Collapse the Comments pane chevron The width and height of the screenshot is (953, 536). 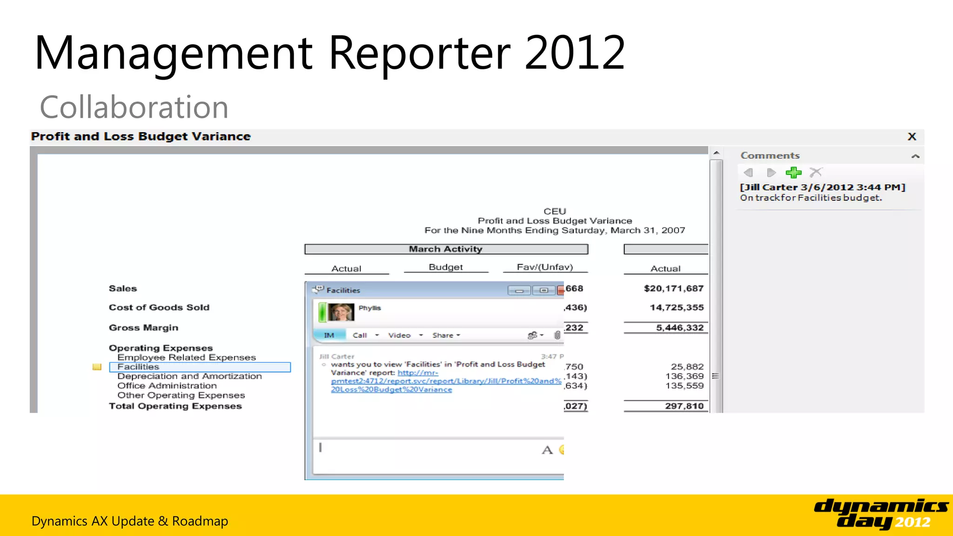click(915, 156)
